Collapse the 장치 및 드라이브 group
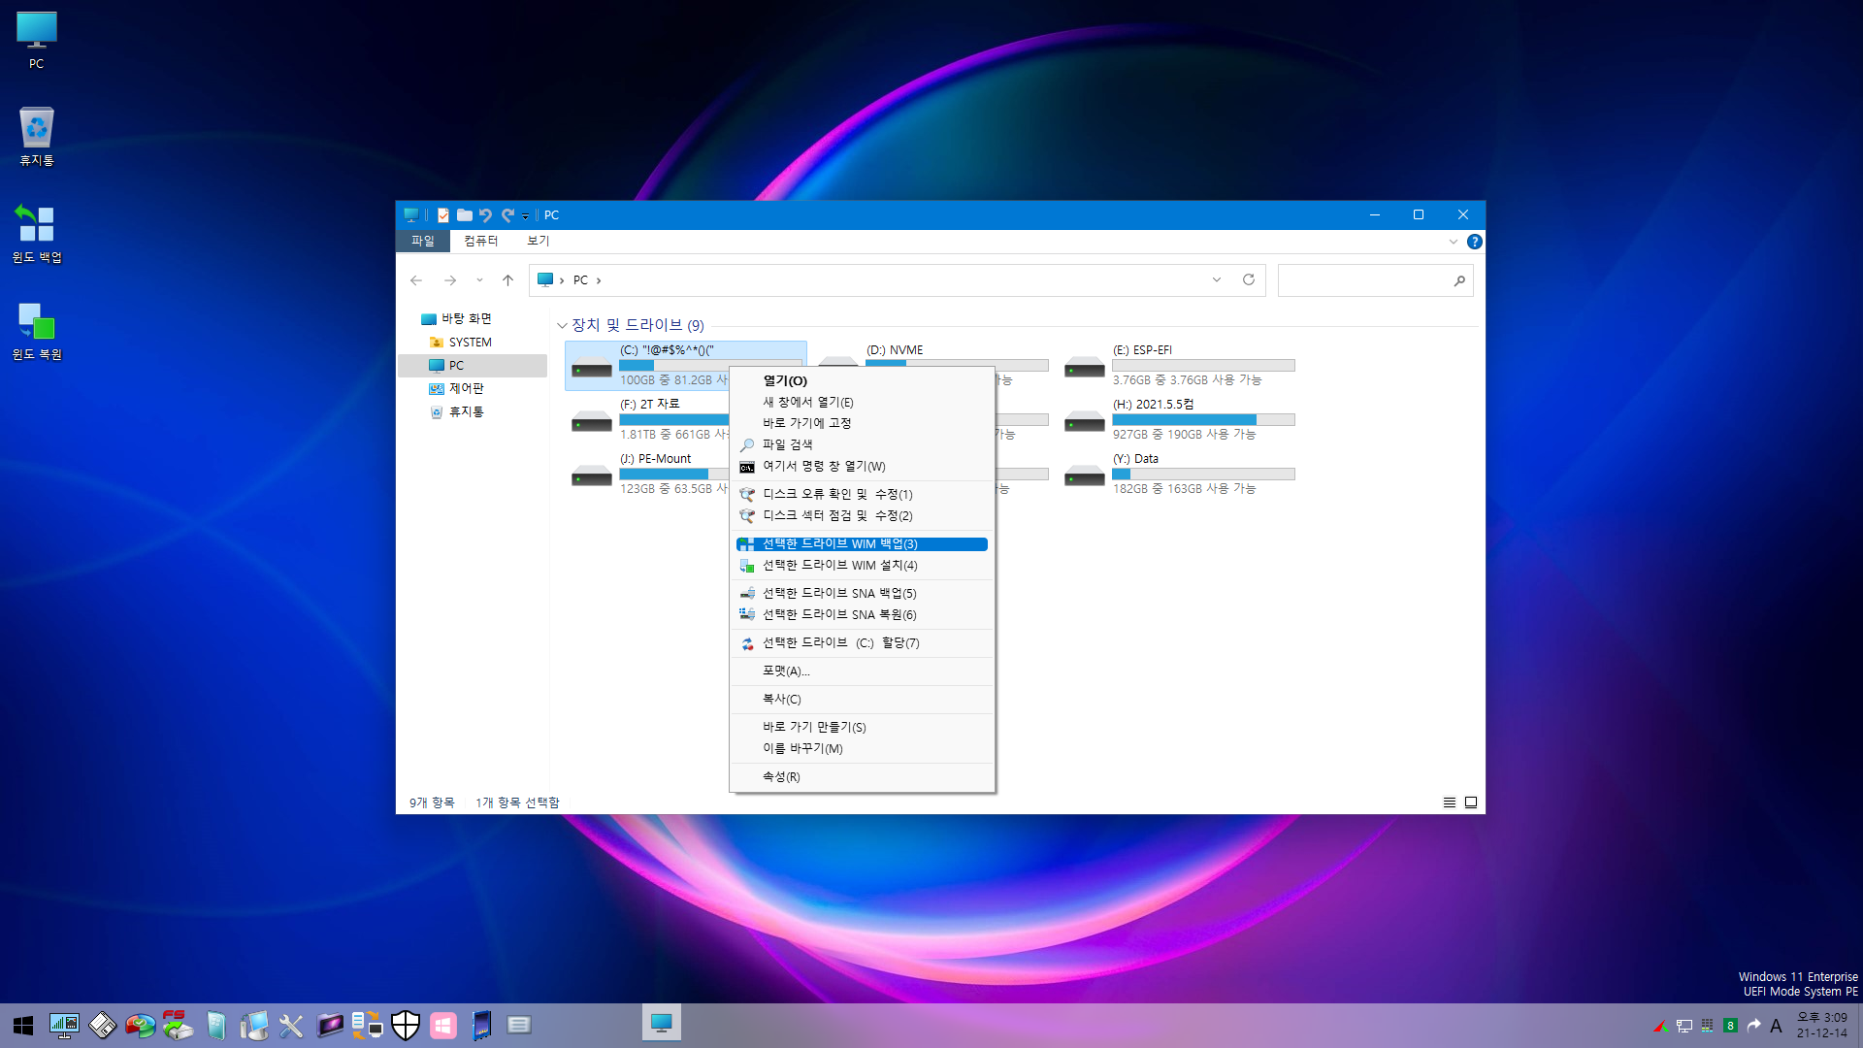Image resolution: width=1863 pixels, height=1048 pixels. (562, 326)
